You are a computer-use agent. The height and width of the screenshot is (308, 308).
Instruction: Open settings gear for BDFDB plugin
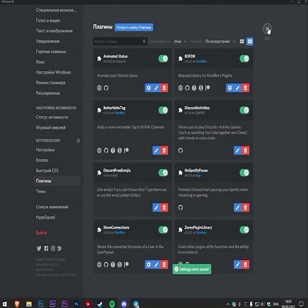(x=230, y=88)
